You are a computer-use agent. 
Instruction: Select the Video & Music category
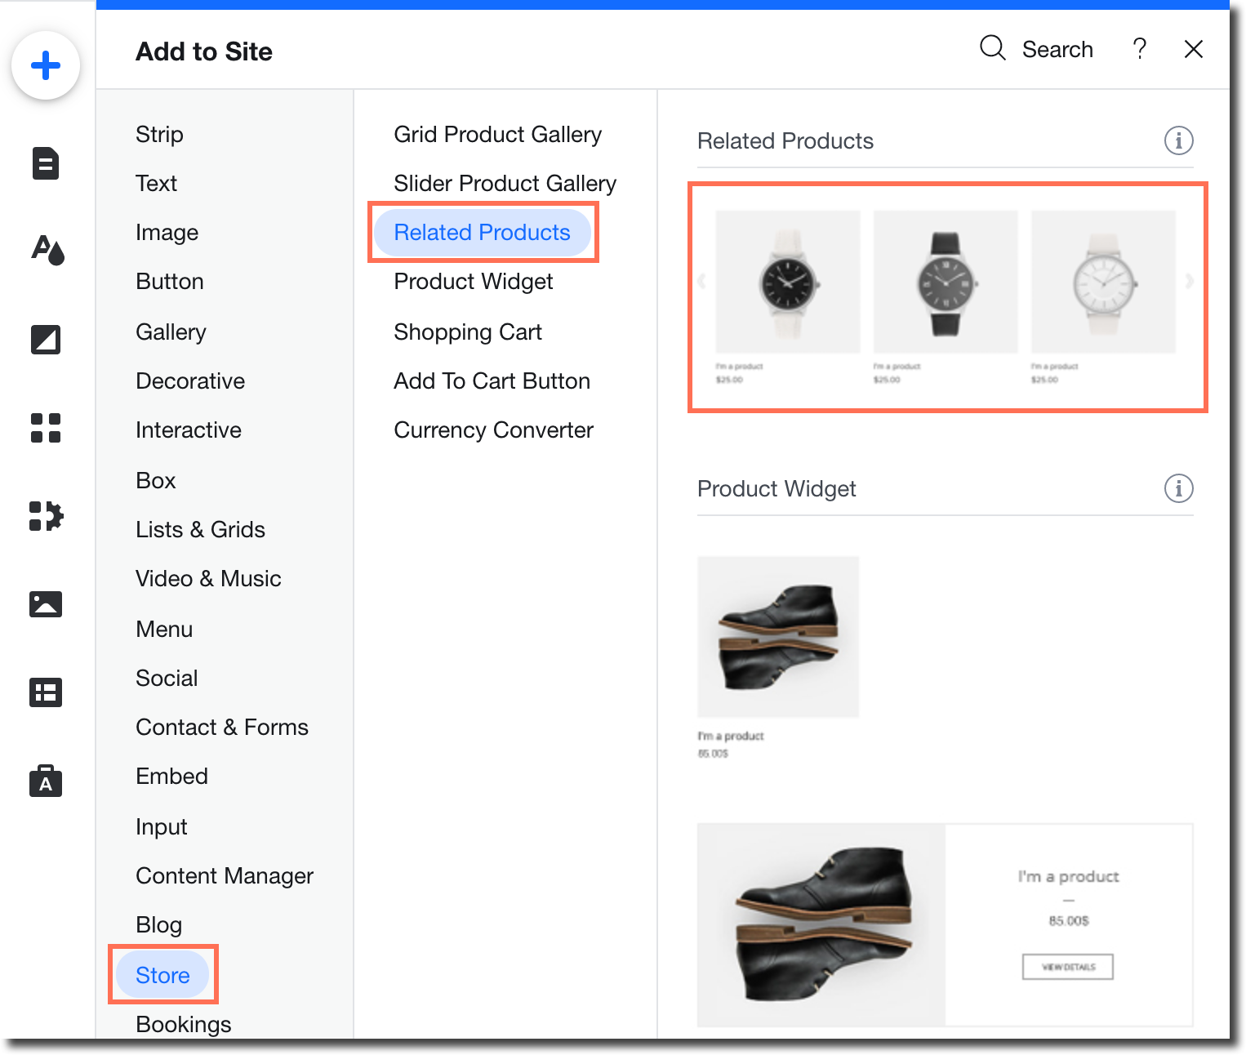coord(208,579)
